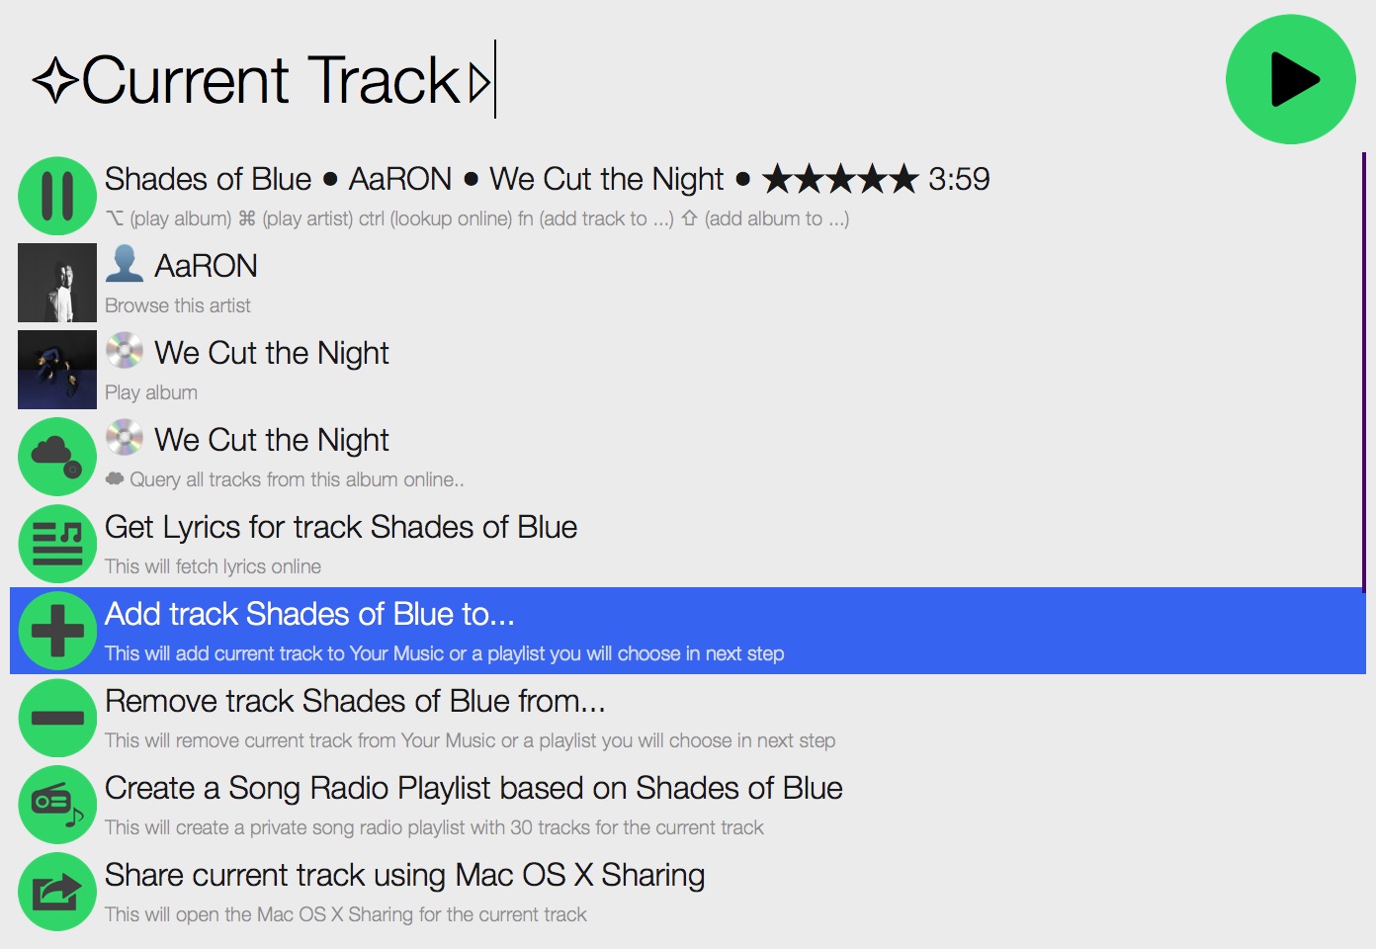Click the green plus add-track icon
Image resolution: width=1376 pixels, height=949 pixels.
click(57, 631)
